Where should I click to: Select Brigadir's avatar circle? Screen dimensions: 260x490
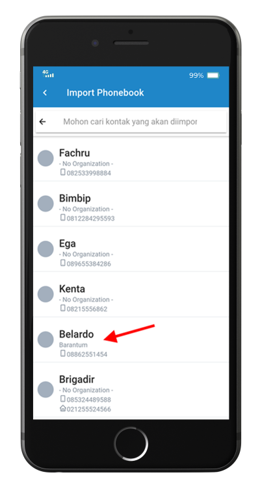(x=45, y=389)
